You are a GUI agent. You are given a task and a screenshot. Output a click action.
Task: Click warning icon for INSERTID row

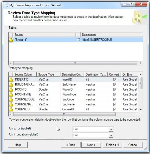click(x=11, y=79)
